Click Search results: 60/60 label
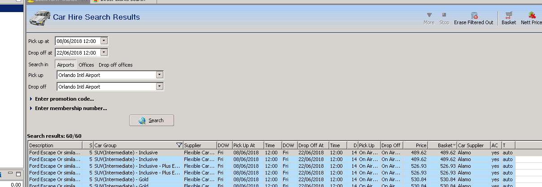This screenshot has width=542, height=187. [x=54, y=136]
